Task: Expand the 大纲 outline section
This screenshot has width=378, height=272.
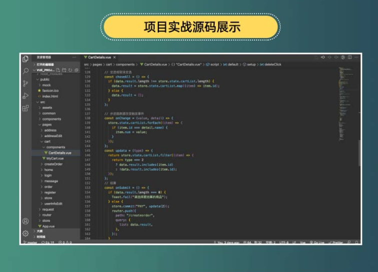Action: click(x=56, y=231)
